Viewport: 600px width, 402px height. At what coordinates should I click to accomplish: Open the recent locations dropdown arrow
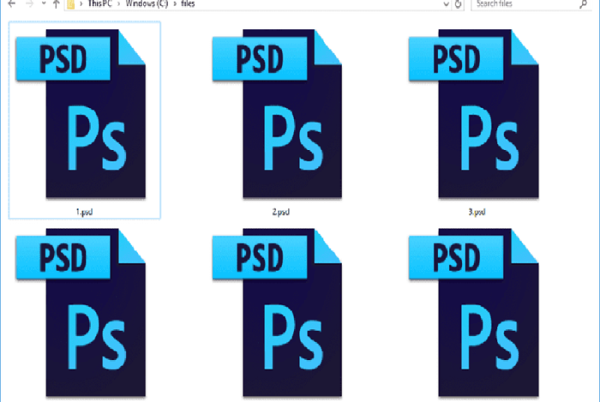(43, 4)
